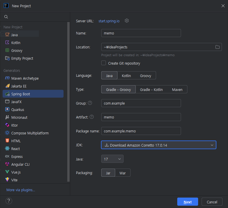Click the Empty Project folder icon
The image size is (228, 208).
tap(7, 58)
